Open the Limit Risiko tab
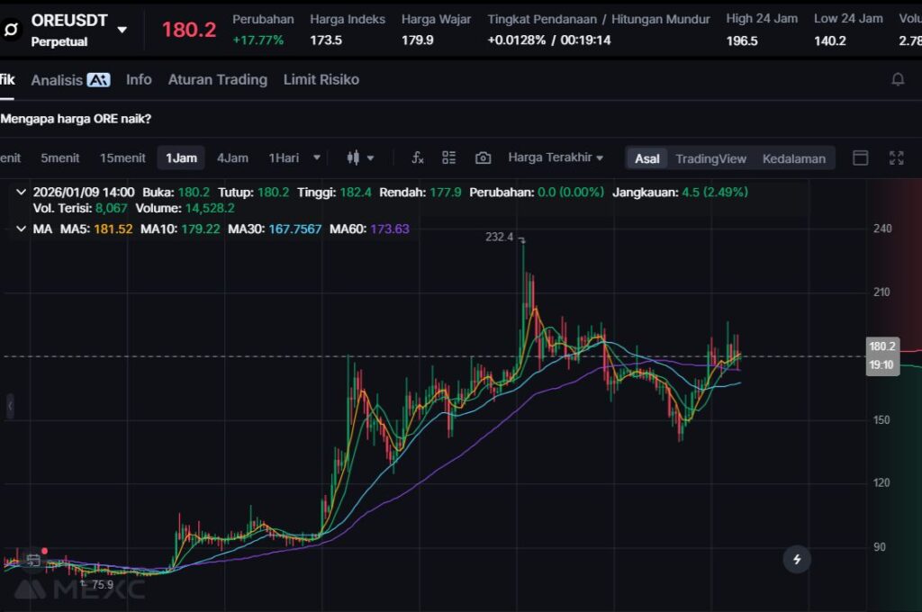Viewport: 922px width, 612px height. click(x=321, y=79)
